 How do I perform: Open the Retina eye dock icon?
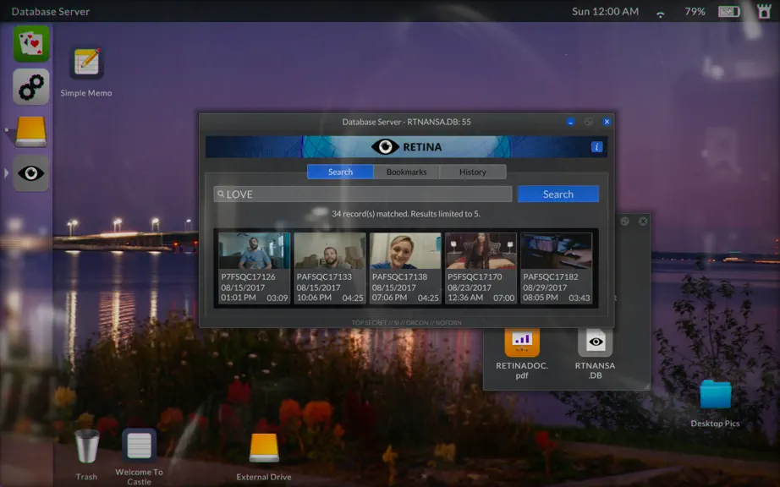[x=31, y=173]
